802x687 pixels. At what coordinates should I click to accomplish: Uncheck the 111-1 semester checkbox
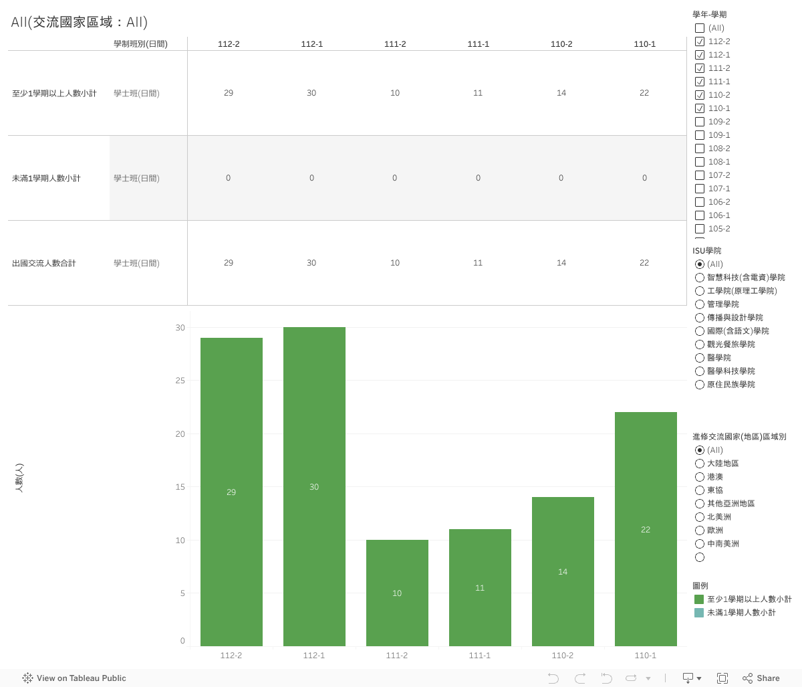[x=700, y=82]
